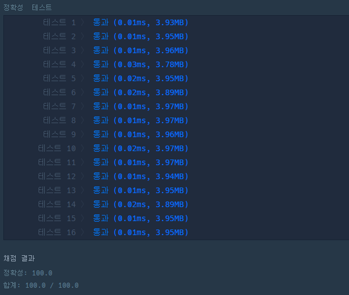
Task: Select the '테스트 15' row label
Action: click(57, 218)
